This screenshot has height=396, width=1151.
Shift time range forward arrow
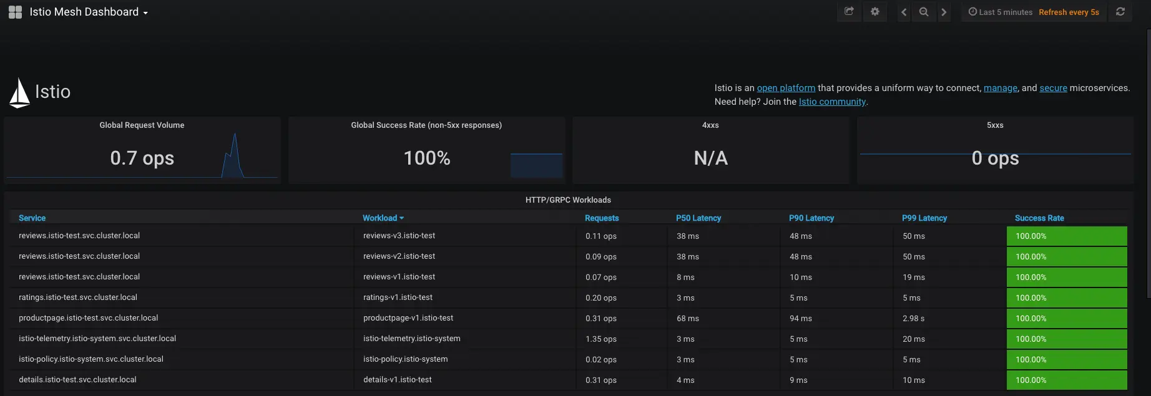coord(944,12)
